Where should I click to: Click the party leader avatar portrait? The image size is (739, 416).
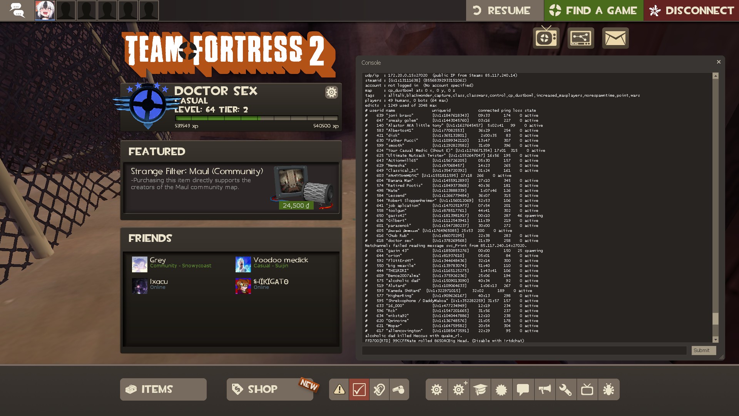coord(45,10)
